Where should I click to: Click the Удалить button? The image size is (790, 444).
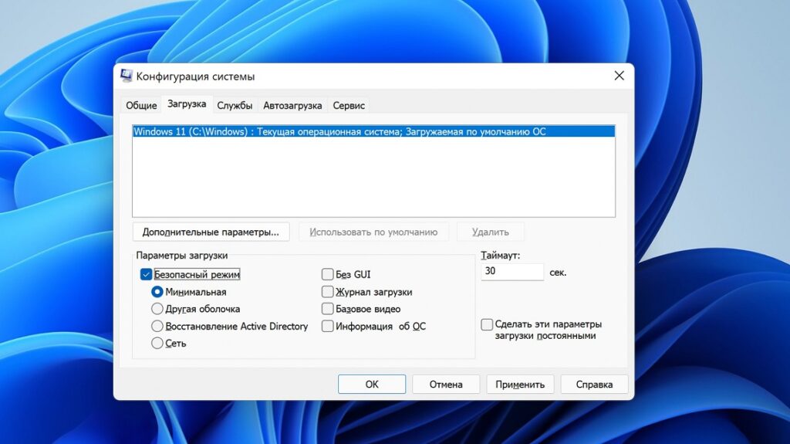coord(490,232)
